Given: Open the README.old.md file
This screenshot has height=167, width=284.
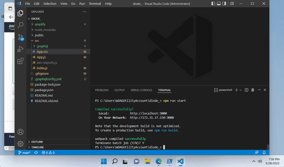Looking at the screenshot, I should pos(58,101).
